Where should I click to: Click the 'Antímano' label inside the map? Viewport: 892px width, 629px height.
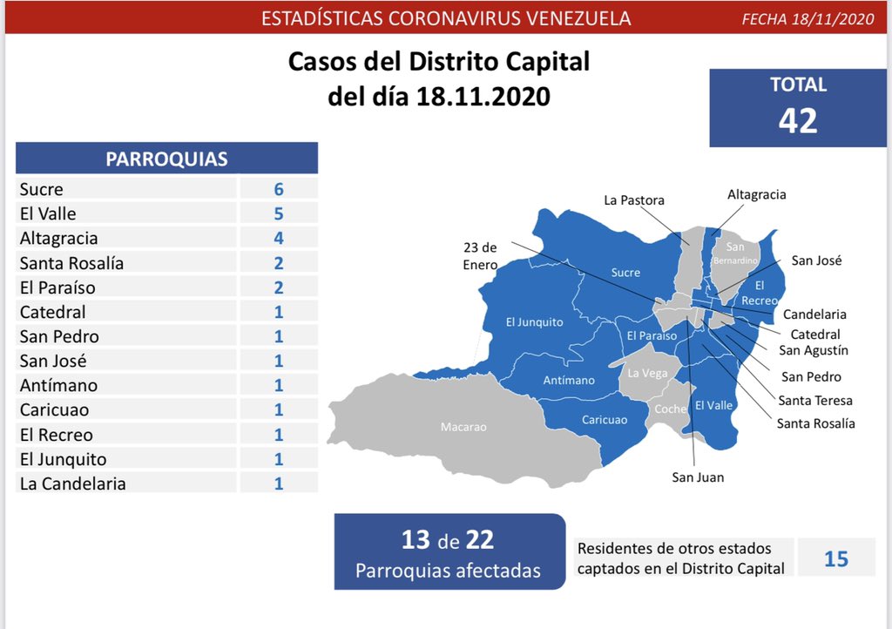click(x=569, y=380)
